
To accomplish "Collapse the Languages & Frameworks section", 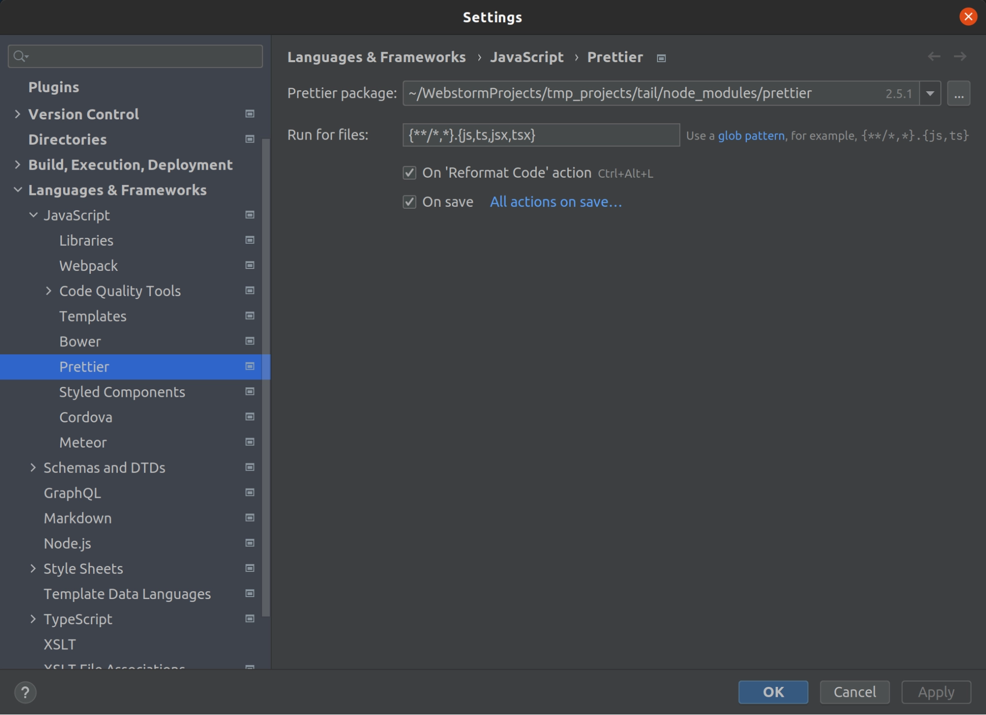I will click(x=18, y=189).
